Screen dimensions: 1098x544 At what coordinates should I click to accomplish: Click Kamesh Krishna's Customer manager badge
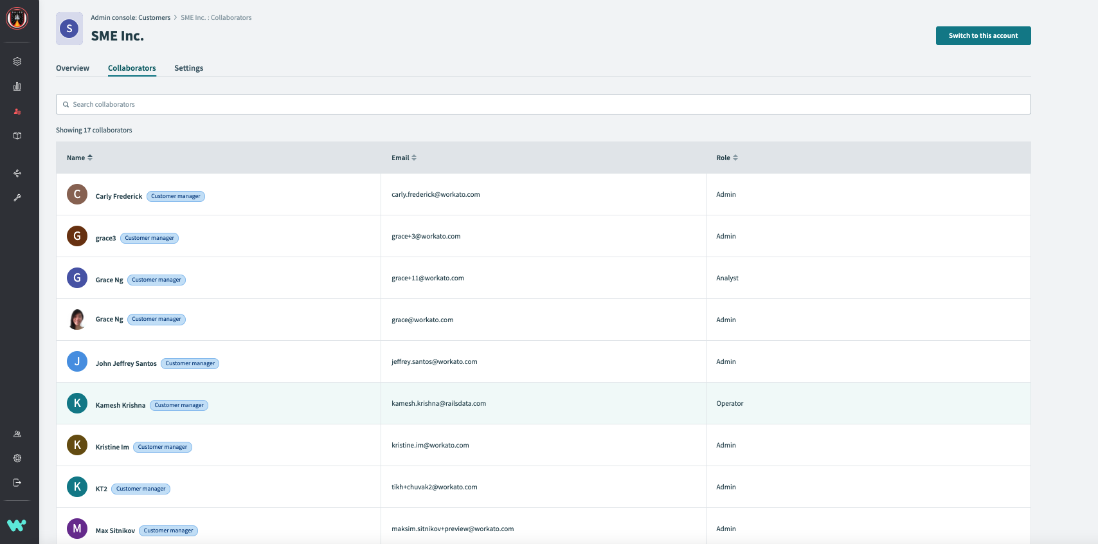click(179, 405)
